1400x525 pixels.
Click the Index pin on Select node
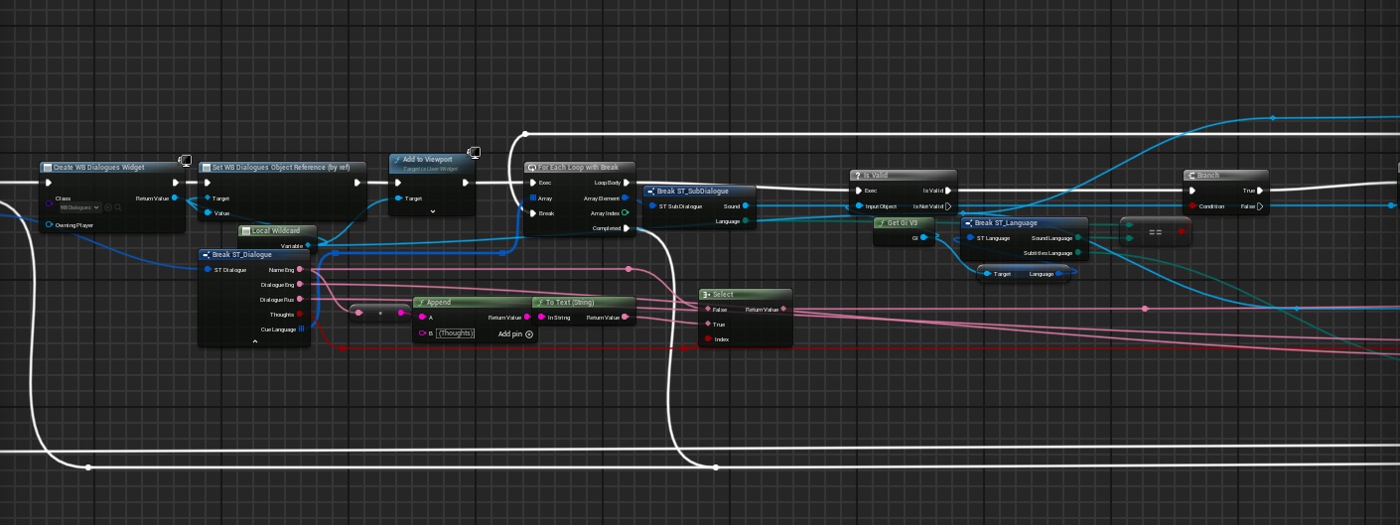[x=708, y=339]
